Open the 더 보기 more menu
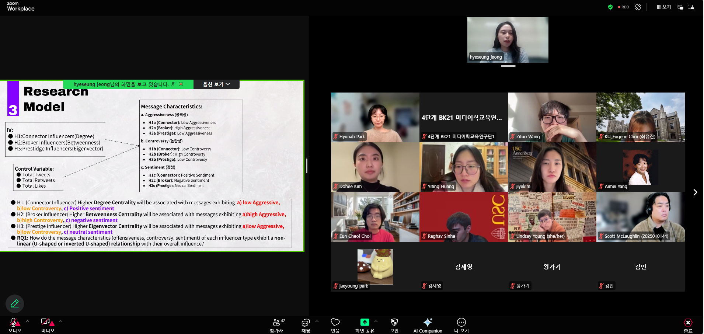This screenshot has width=704, height=334. coord(461,325)
